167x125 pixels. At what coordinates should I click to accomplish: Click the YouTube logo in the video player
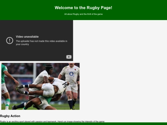69,57
